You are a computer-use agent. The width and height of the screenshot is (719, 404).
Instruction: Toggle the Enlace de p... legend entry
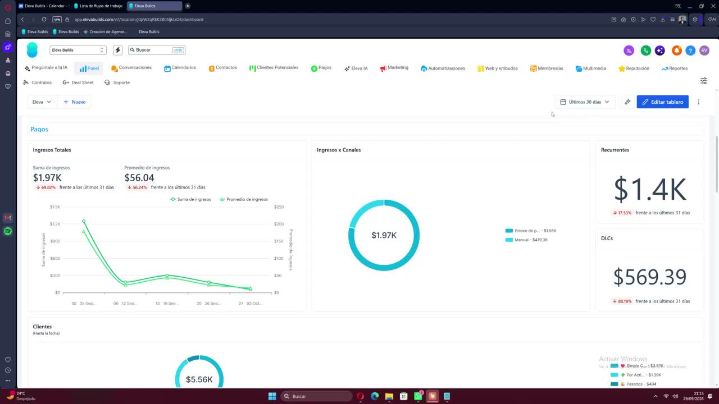click(x=531, y=231)
